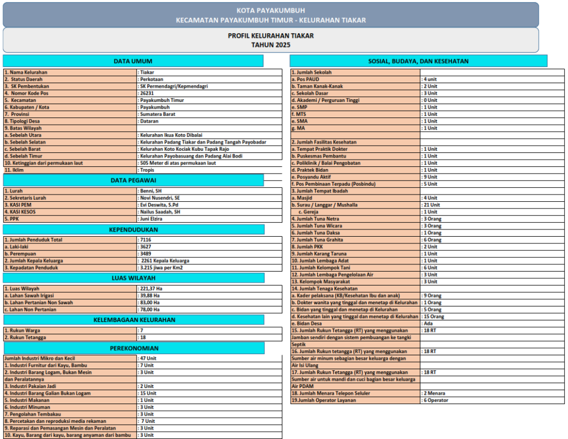Select the Jumlah Menara Telepon Seluler row label
Screen dimensions: 568x439
tap(355, 394)
